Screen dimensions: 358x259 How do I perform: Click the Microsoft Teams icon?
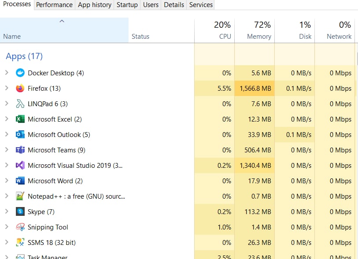coord(20,150)
